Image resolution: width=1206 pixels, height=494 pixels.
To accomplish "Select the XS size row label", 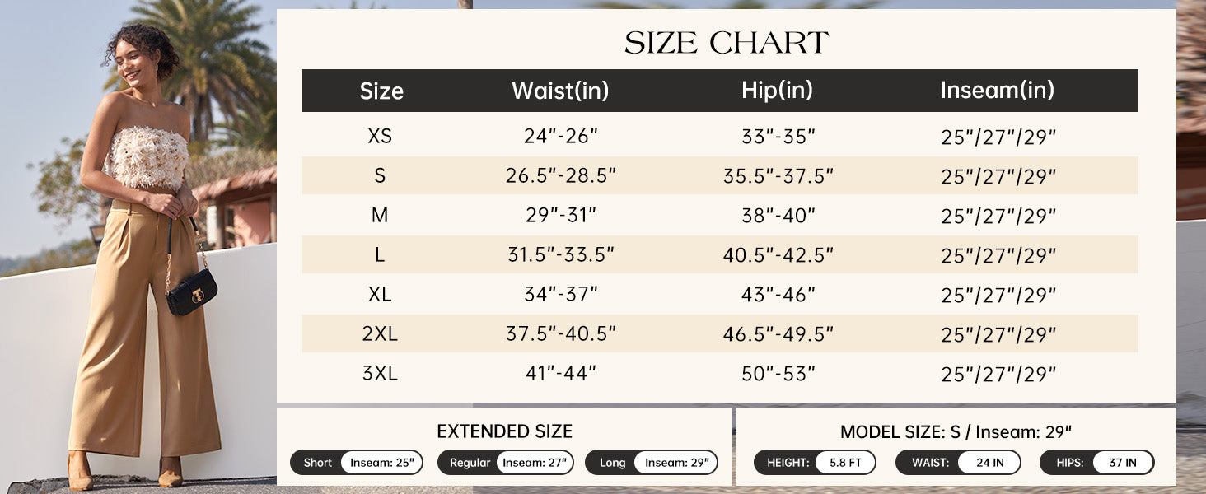I will 380,137.
